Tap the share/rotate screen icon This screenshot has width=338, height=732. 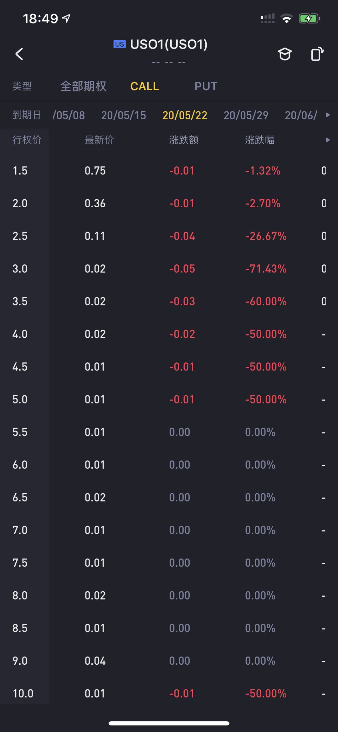317,54
